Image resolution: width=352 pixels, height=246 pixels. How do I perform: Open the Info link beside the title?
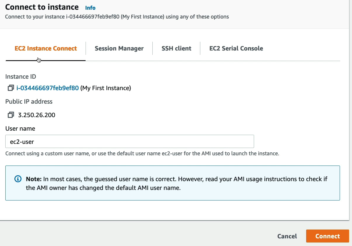point(90,8)
